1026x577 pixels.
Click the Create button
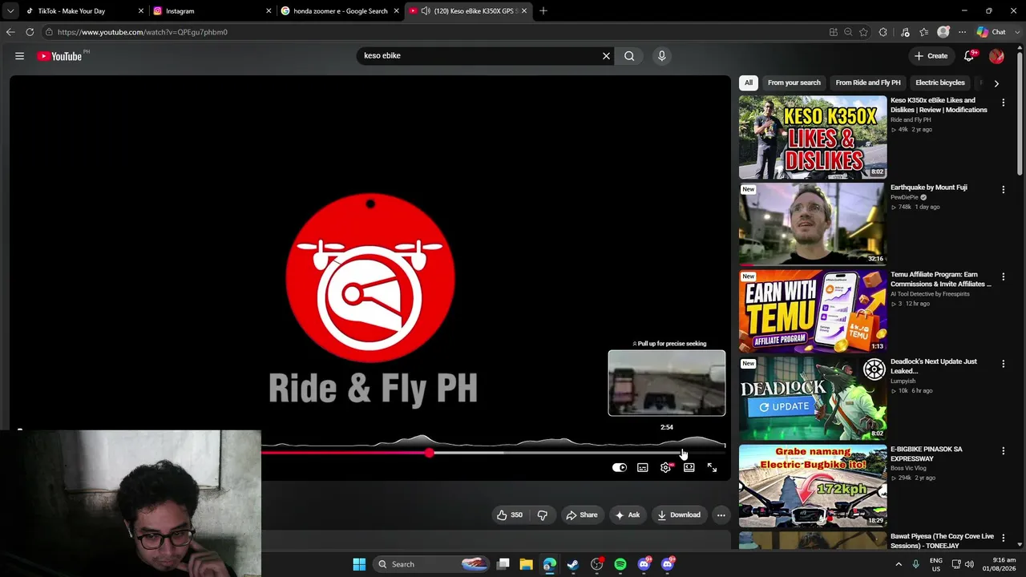pos(931,56)
